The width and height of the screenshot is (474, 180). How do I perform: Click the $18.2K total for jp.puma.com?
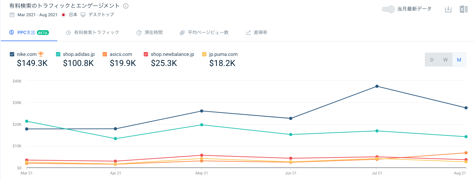(x=222, y=63)
